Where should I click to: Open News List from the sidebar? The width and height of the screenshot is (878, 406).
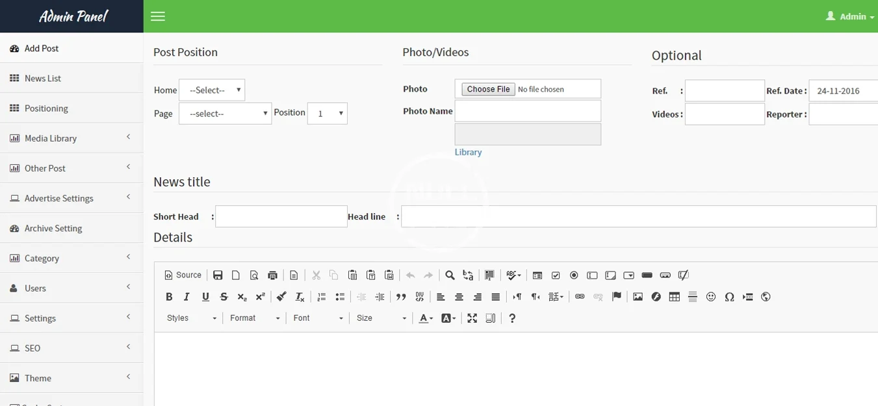[x=43, y=79]
